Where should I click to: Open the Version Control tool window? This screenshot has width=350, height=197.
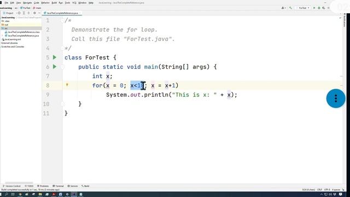point(11,186)
